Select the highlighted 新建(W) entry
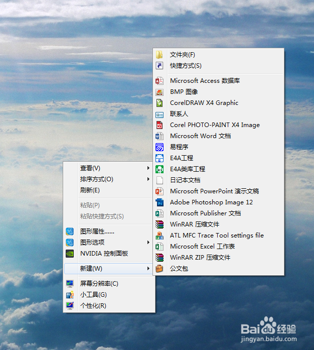 point(109,269)
